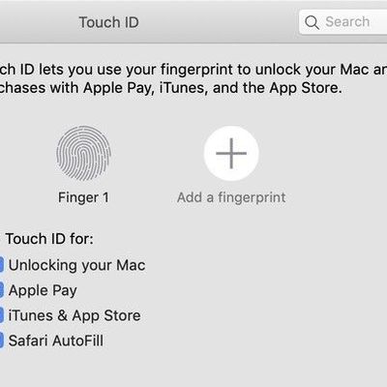Click the Unlocking your Mac label
Viewport: 387px width, 387px height.
[76, 265]
